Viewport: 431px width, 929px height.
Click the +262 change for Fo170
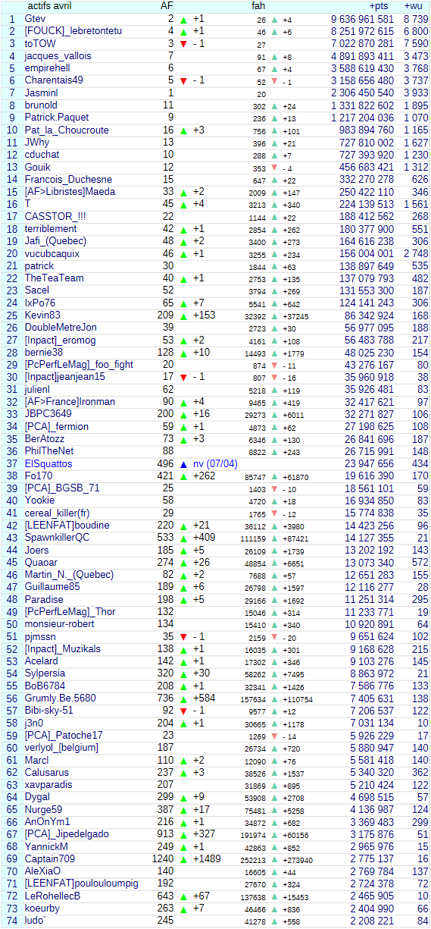[204, 475]
